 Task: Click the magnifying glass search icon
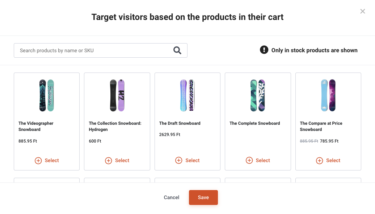pos(177,50)
